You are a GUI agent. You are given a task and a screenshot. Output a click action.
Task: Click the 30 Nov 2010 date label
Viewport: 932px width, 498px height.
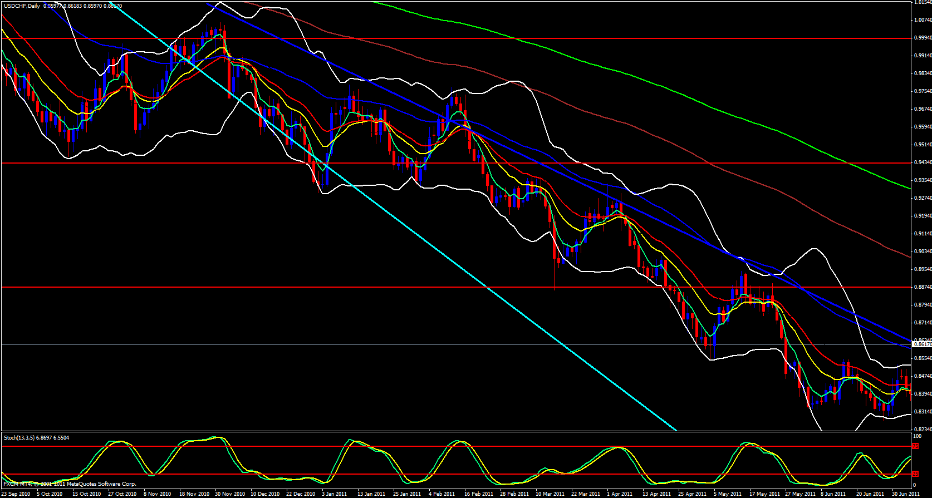[x=229, y=494]
